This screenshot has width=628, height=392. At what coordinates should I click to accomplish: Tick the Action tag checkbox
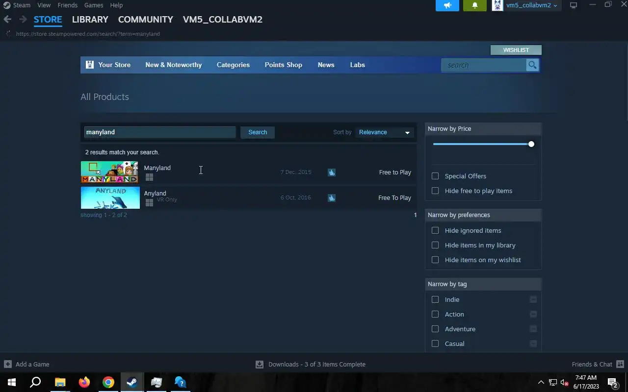point(435,314)
